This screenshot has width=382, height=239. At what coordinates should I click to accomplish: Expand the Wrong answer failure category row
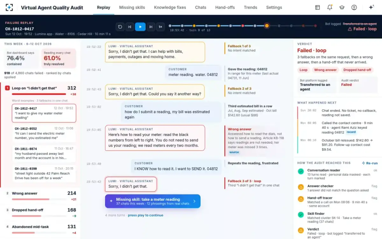pyautogui.click(x=40, y=196)
